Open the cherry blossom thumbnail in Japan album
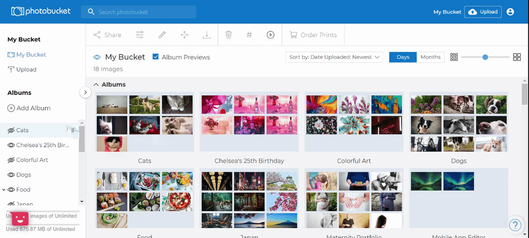The width and height of the screenshot is (529, 238). point(282,202)
